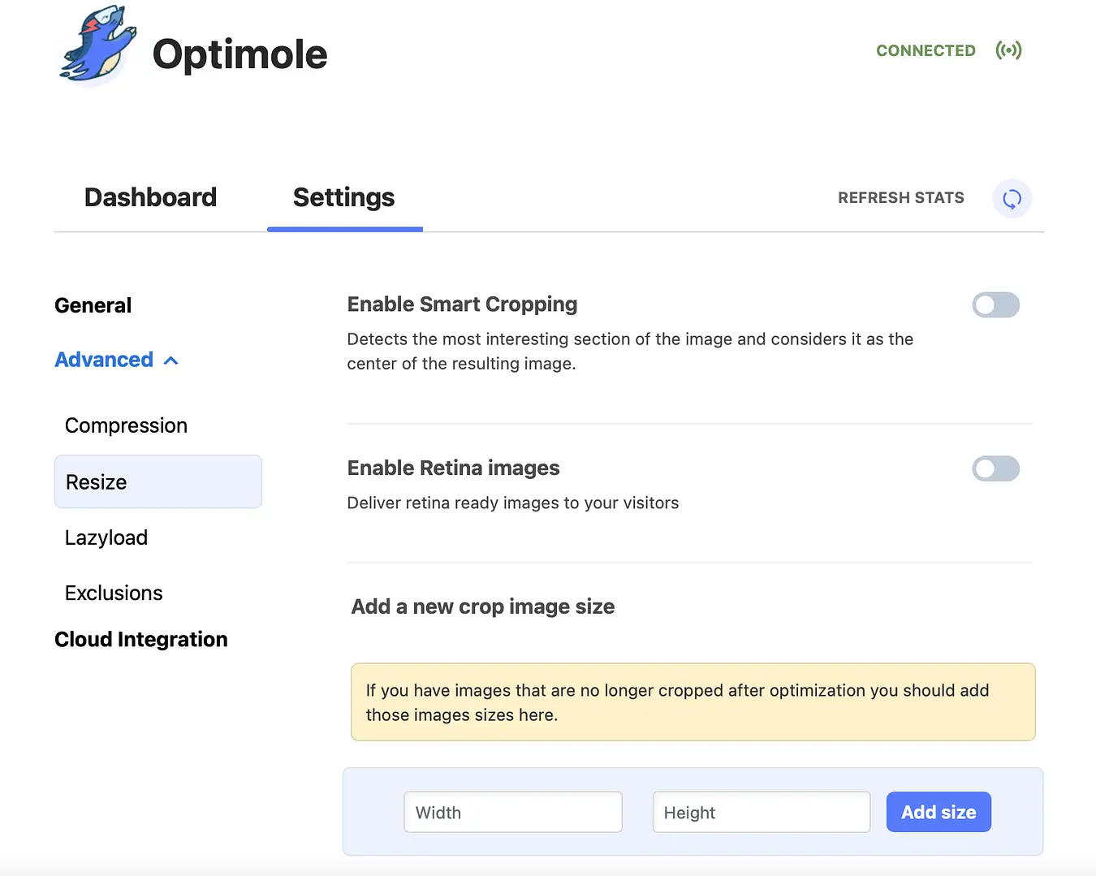Toggle Enable Smart Cropping on
The width and height of the screenshot is (1096, 876).
[x=996, y=304]
